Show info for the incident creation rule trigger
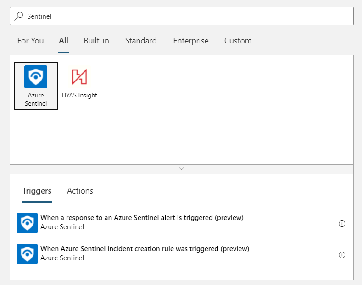The width and height of the screenshot is (362, 285). point(341,255)
